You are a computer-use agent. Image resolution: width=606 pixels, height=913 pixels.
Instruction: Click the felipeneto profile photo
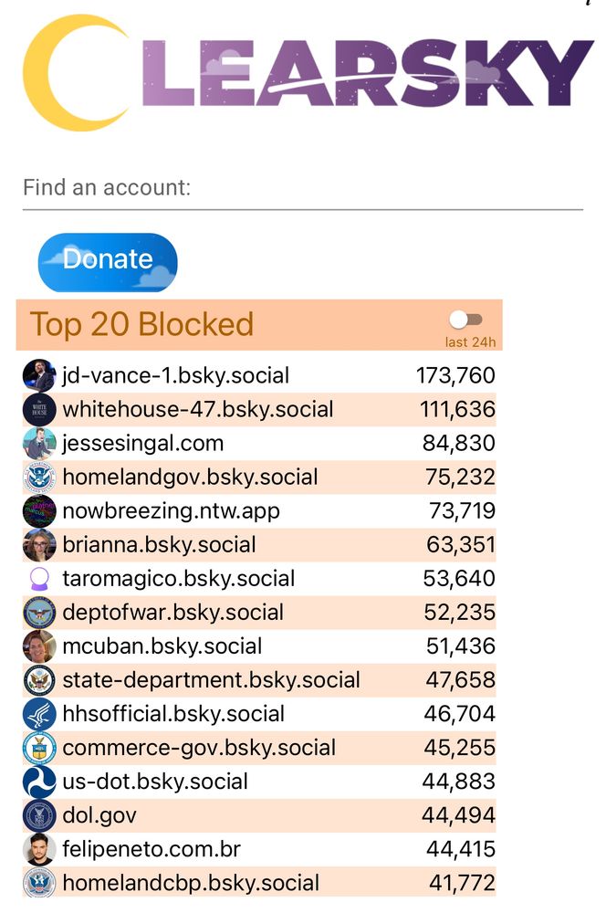[x=39, y=849]
